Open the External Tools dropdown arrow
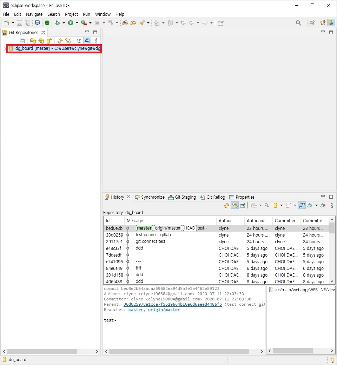The height and width of the screenshot is (365, 337). pos(90,23)
